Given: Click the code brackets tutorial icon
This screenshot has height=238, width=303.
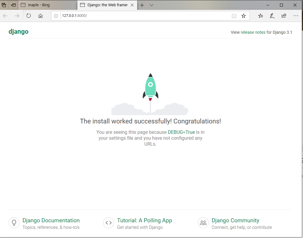Looking at the screenshot, I should tap(108, 223).
